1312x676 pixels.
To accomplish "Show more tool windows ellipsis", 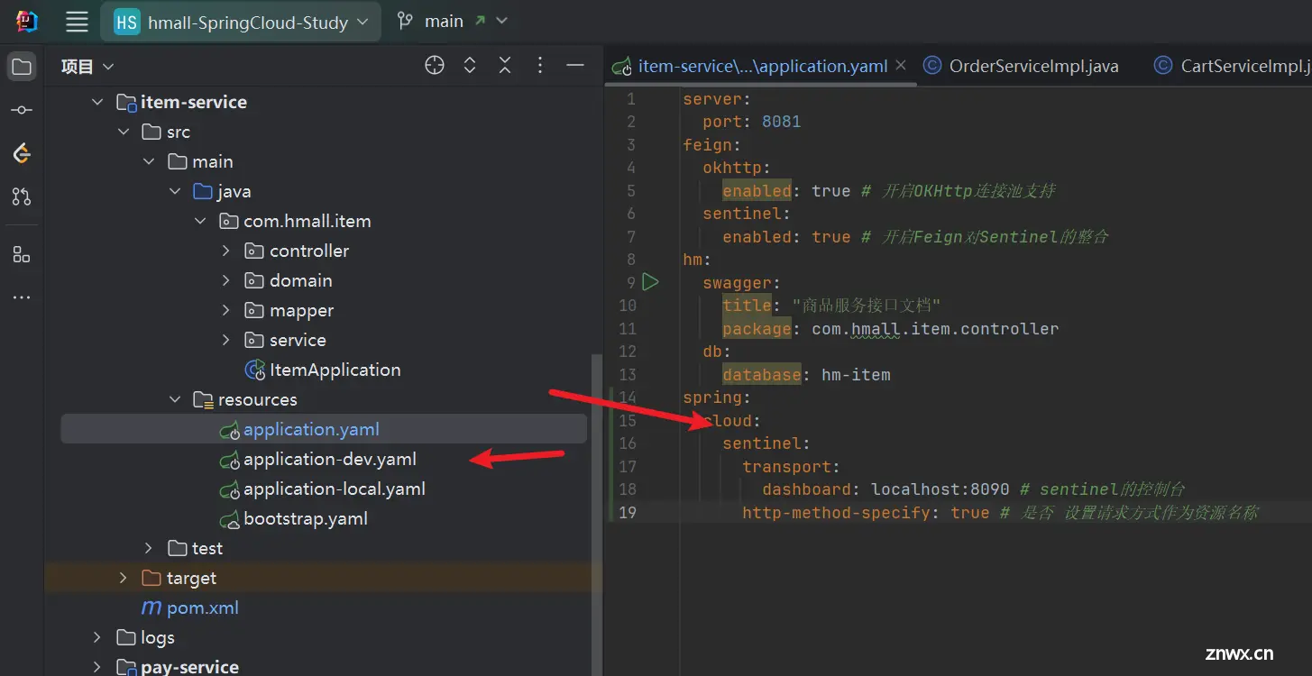I will (23, 297).
